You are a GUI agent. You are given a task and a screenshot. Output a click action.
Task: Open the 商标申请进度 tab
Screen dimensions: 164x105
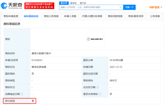pos(11,16)
